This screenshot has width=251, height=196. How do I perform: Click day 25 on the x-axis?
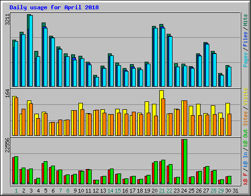[191, 191]
